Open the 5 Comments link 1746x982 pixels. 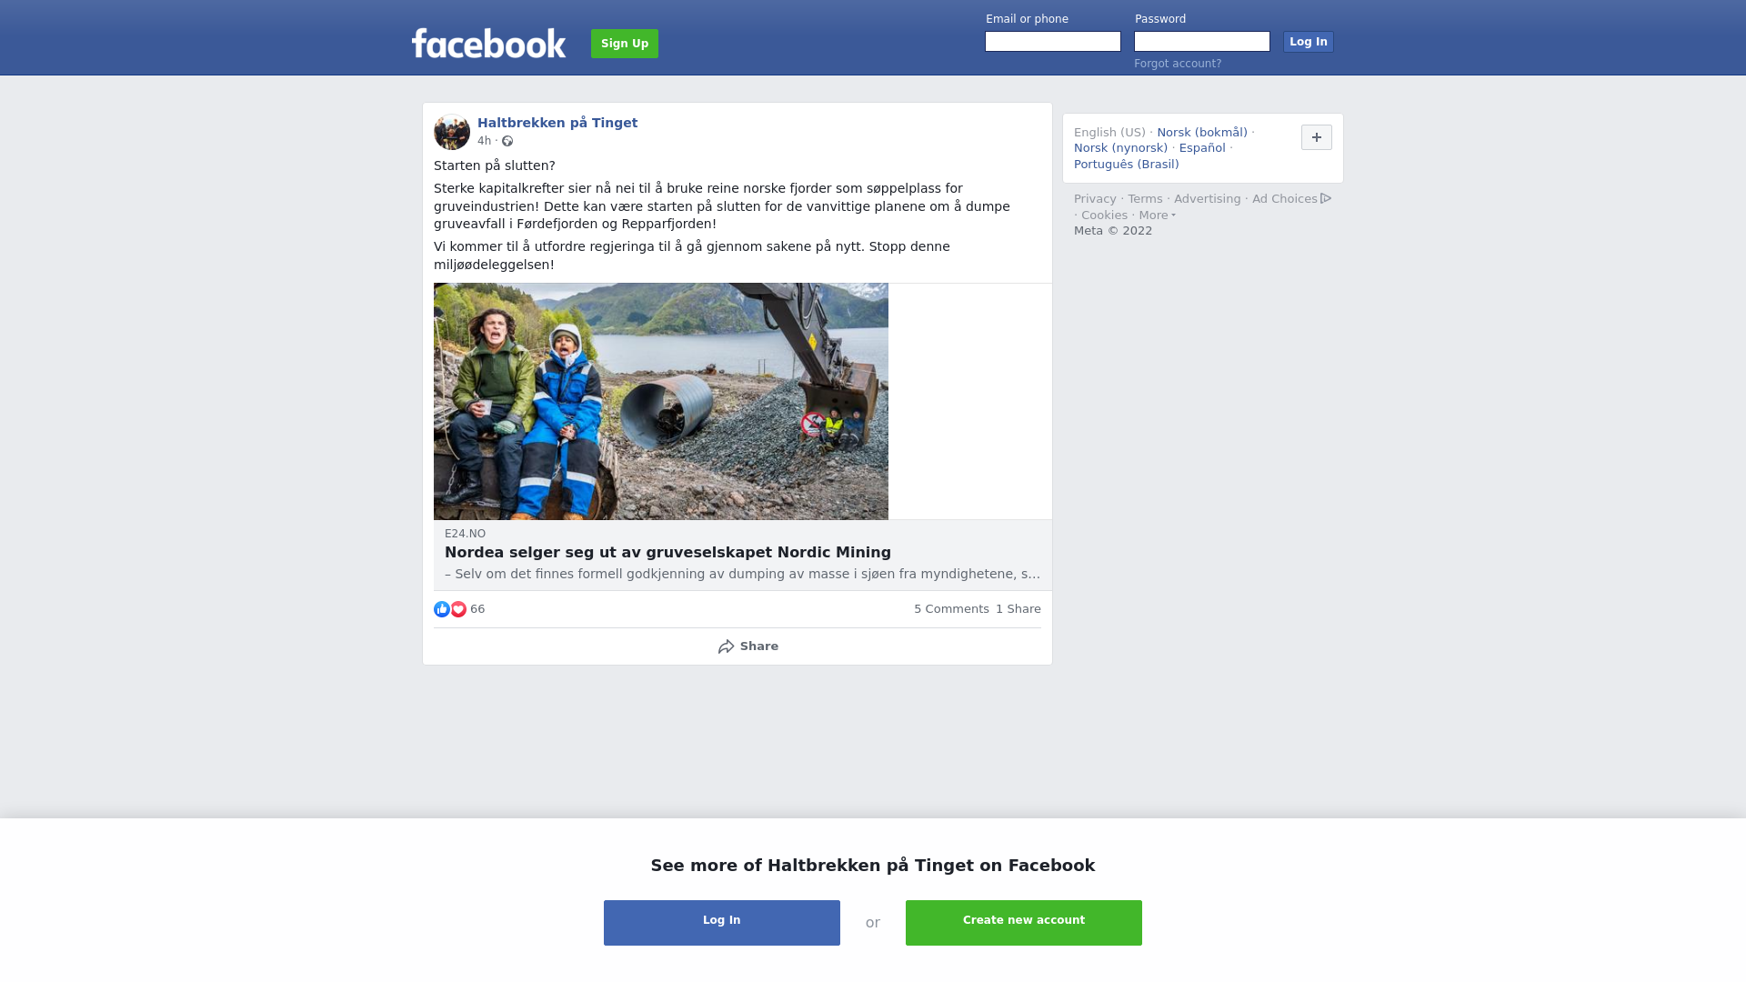click(951, 609)
